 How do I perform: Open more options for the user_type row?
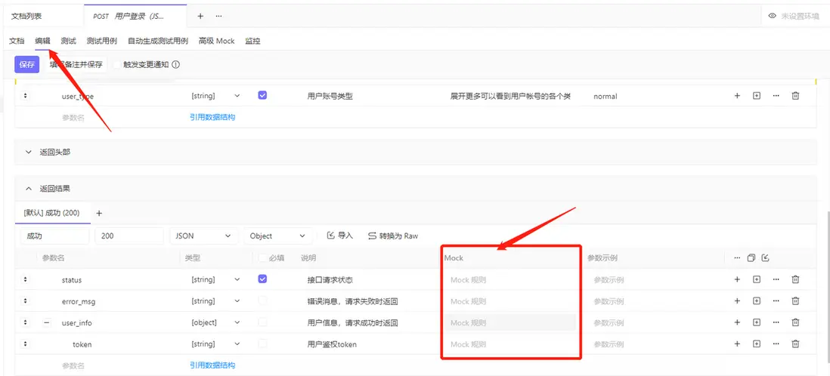[x=776, y=96]
